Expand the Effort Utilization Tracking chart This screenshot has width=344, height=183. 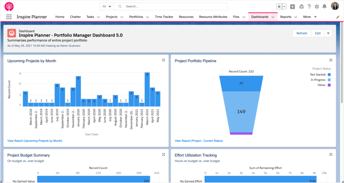click(331, 154)
